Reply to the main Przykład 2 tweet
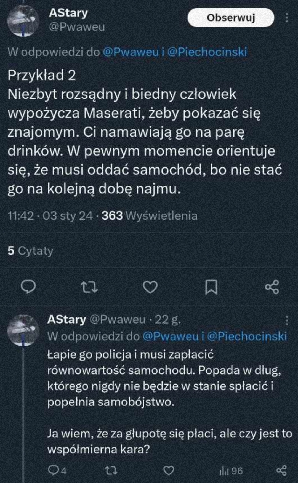 [x=28, y=287]
